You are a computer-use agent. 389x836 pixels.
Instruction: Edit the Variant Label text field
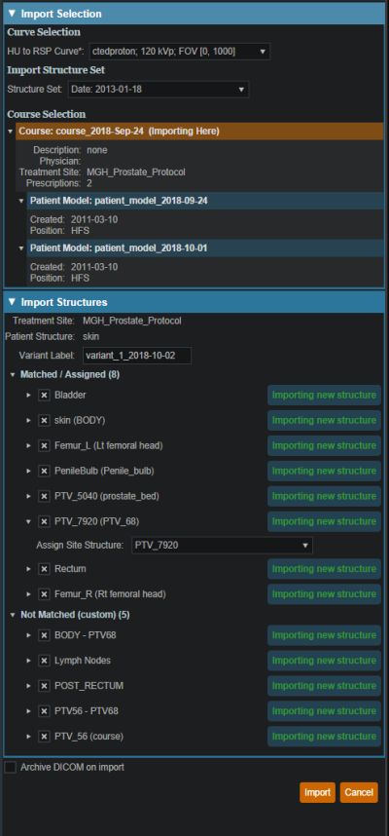(x=137, y=356)
